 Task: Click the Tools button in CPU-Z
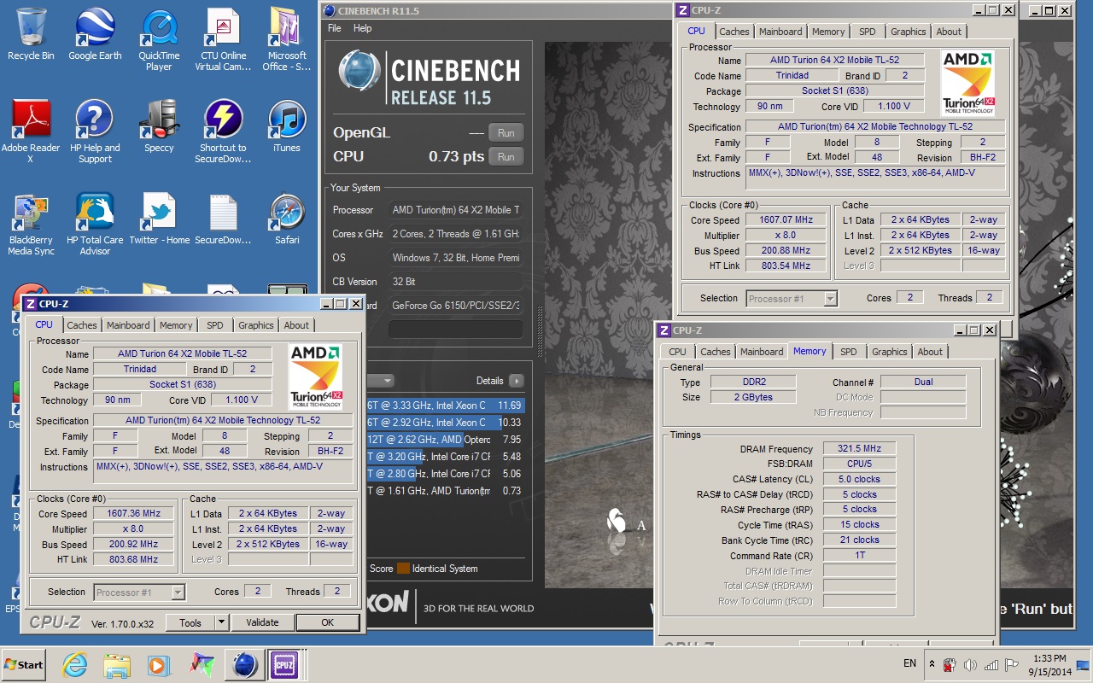[x=190, y=622]
